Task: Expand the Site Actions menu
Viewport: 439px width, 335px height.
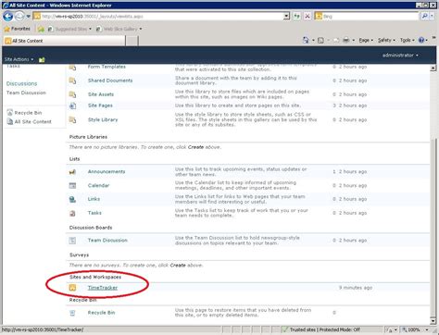Action: 19,59
